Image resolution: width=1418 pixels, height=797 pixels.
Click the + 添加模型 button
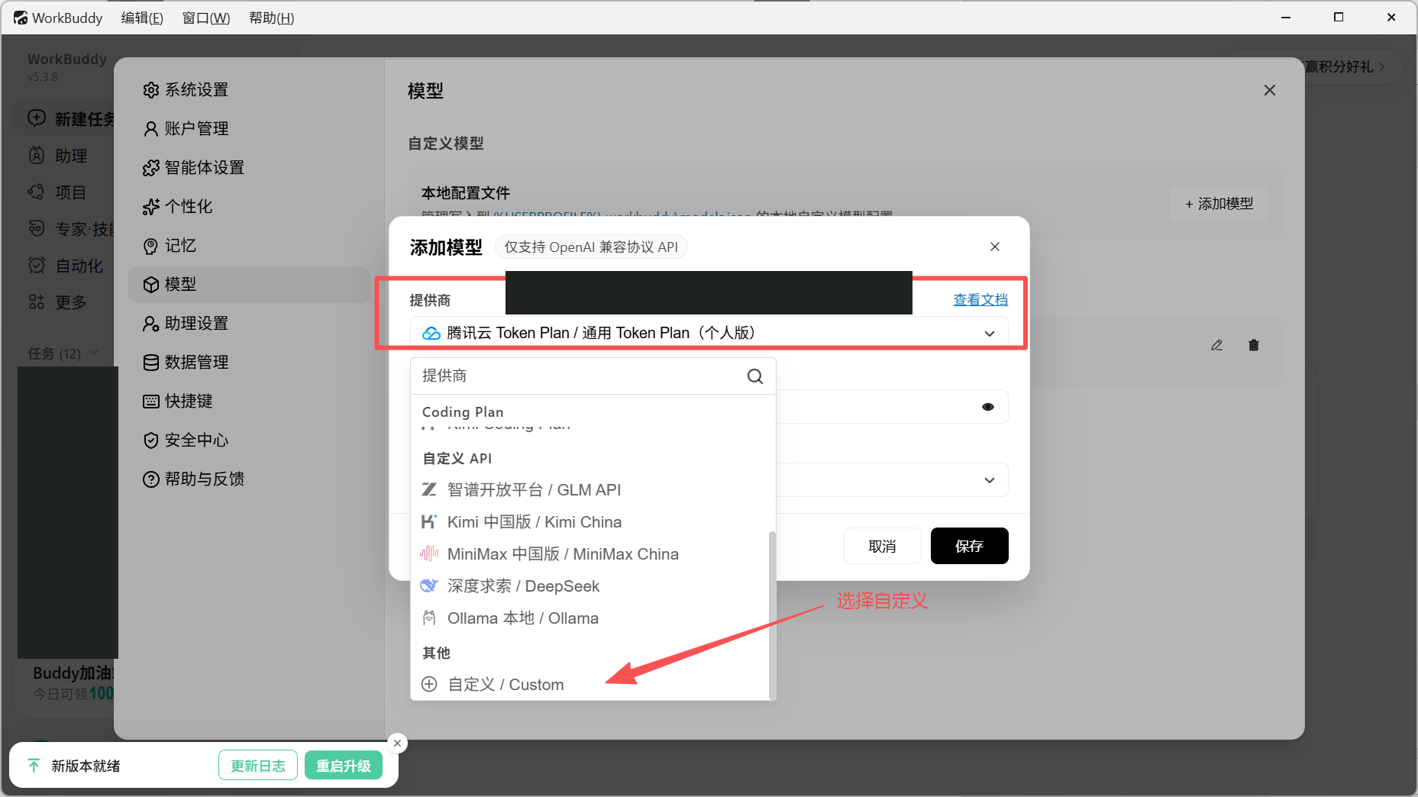1219,204
